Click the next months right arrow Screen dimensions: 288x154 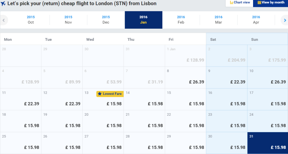click(x=284, y=20)
